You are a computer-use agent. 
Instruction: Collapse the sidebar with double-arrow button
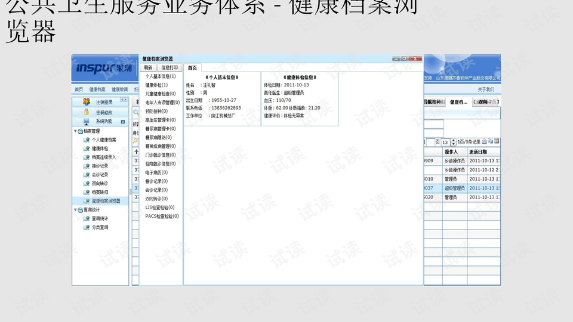(124, 100)
